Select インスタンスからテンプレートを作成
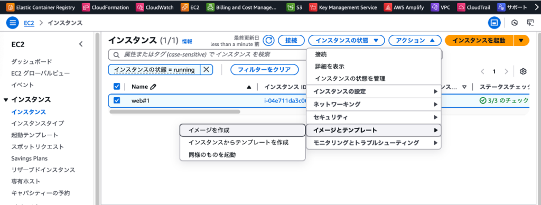Image resolution: width=541 pixels, height=205 pixels. tap(242, 142)
